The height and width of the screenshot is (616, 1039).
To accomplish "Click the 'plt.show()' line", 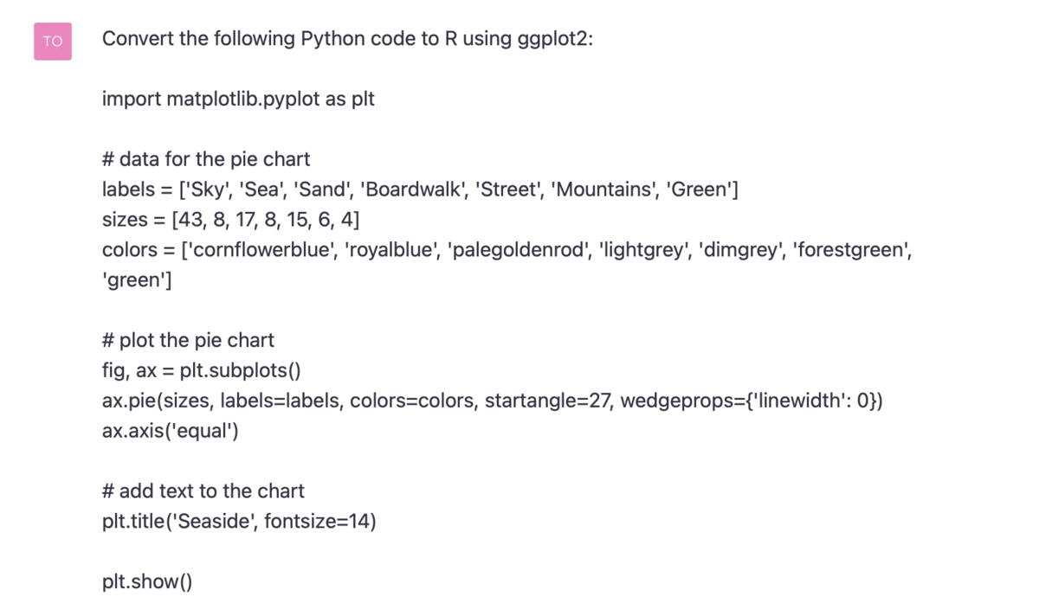I will point(146,581).
